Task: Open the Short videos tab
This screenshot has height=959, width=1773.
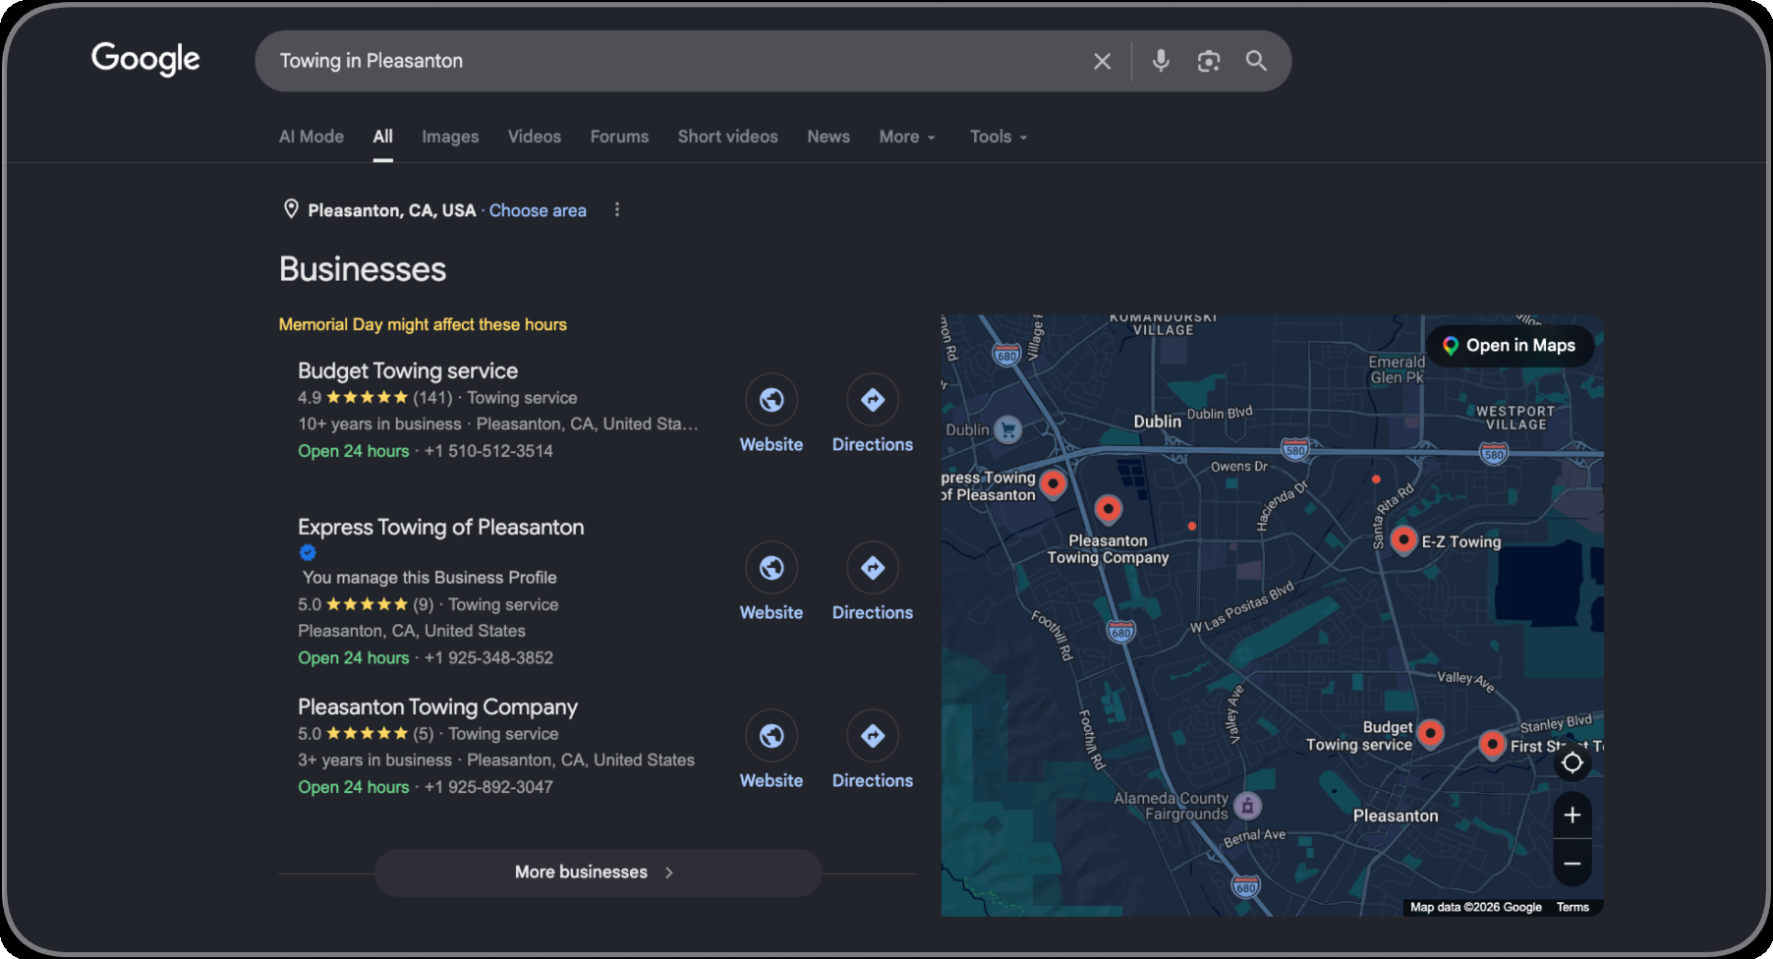Action: 727,137
